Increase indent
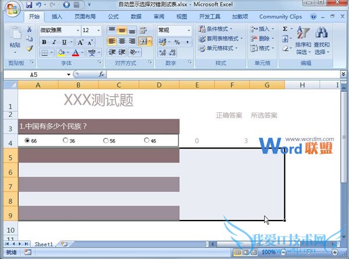349x259 pixels. click(122, 52)
